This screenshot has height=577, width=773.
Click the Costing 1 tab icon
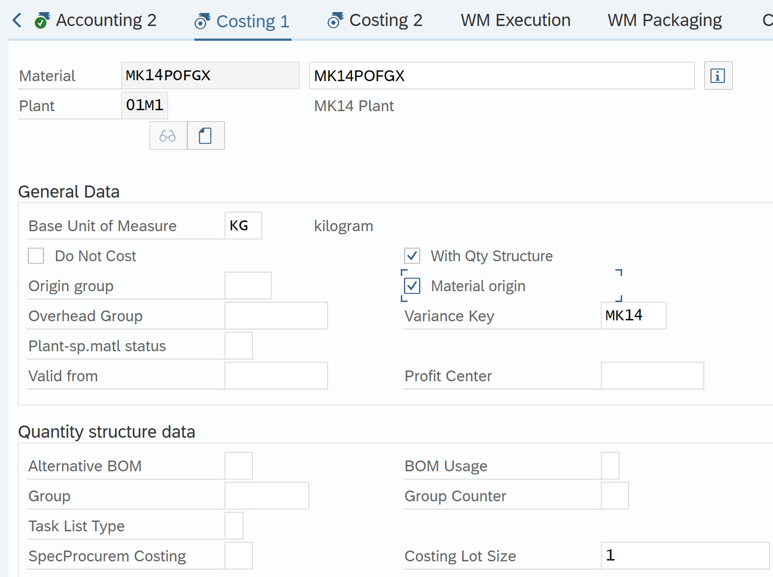coord(202,21)
